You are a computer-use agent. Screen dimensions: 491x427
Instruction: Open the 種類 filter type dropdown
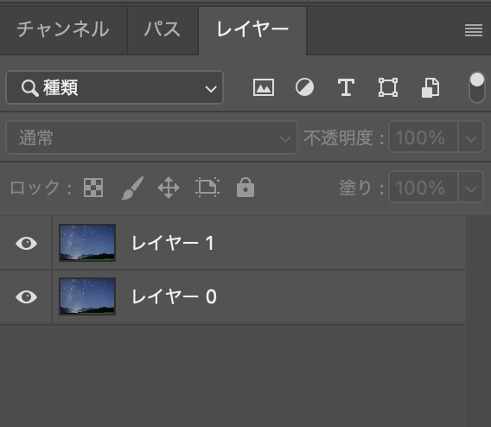[115, 87]
